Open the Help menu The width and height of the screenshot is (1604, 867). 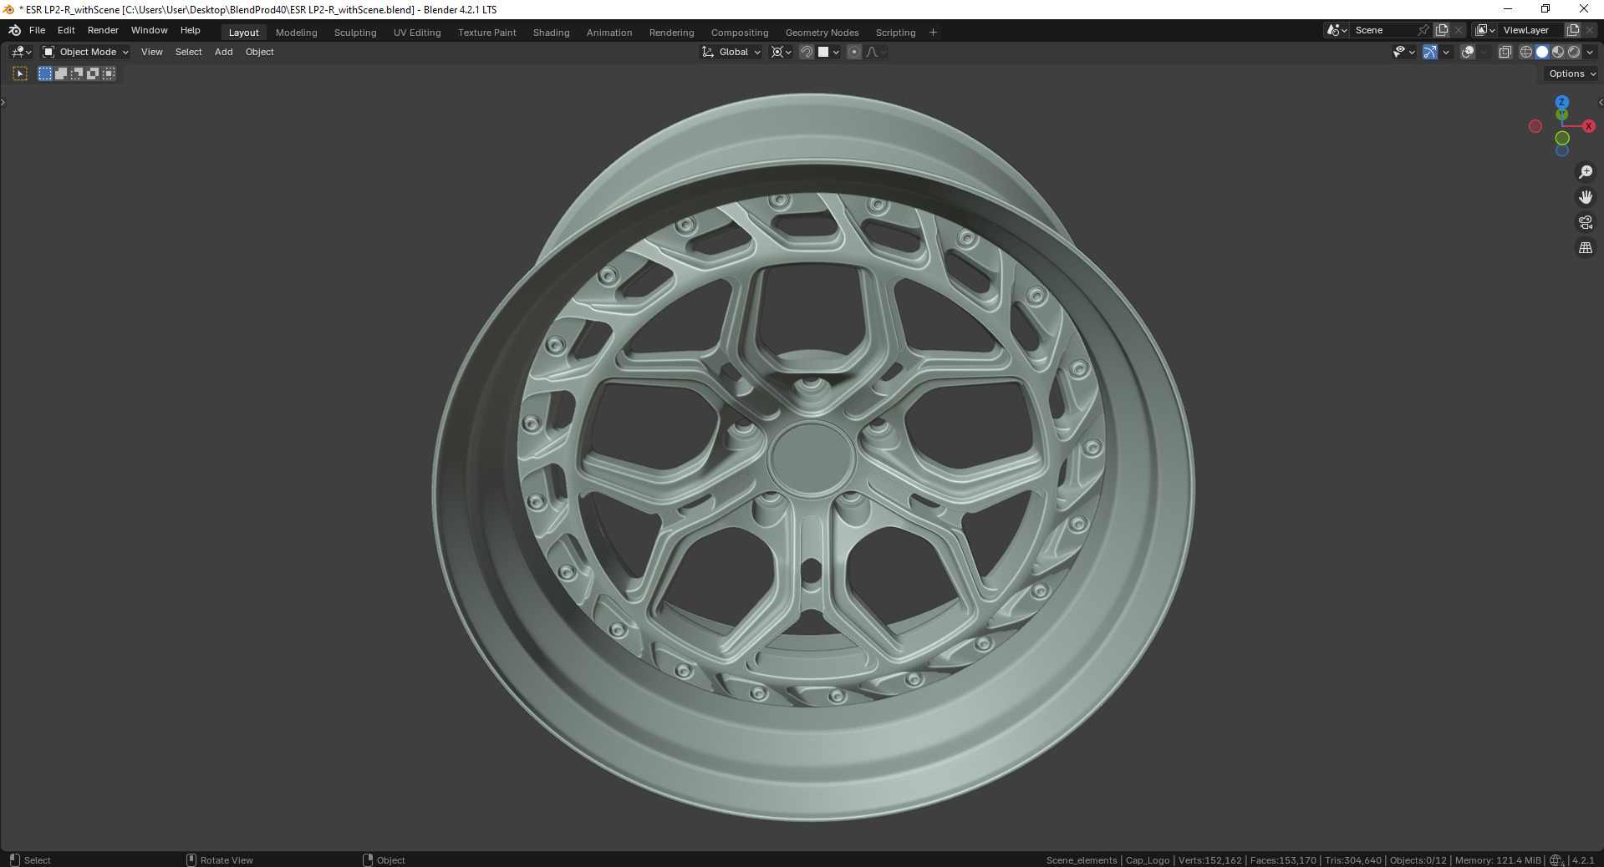tap(190, 30)
